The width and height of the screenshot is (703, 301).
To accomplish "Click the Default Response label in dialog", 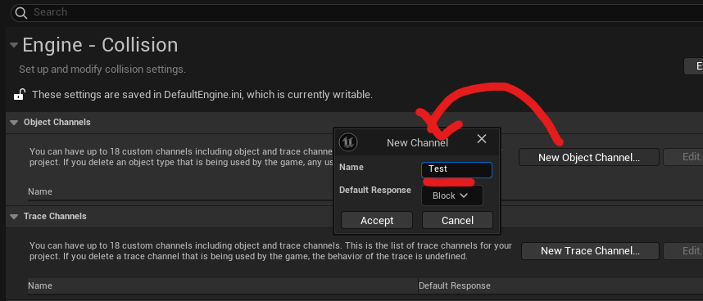I will pyautogui.click(x=374, y=190).
